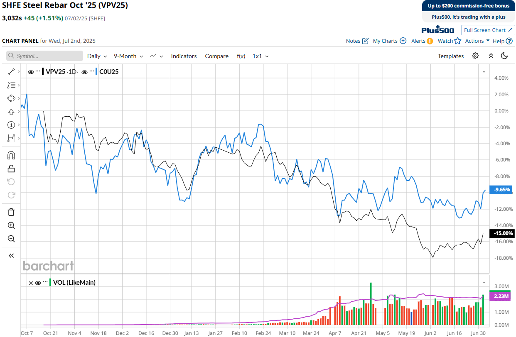The image size is (516, 337).
Task: Select the shapes and pattern tool
Action: 11,98
